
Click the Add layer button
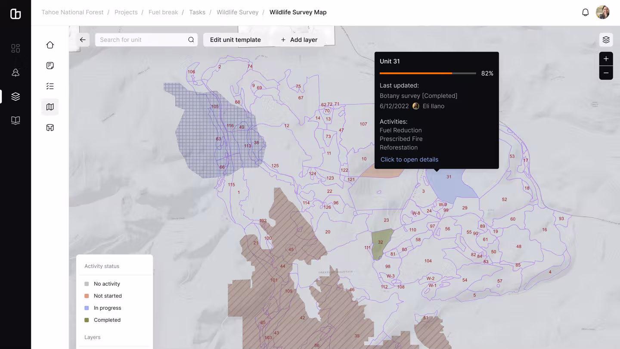coord(299,40)
